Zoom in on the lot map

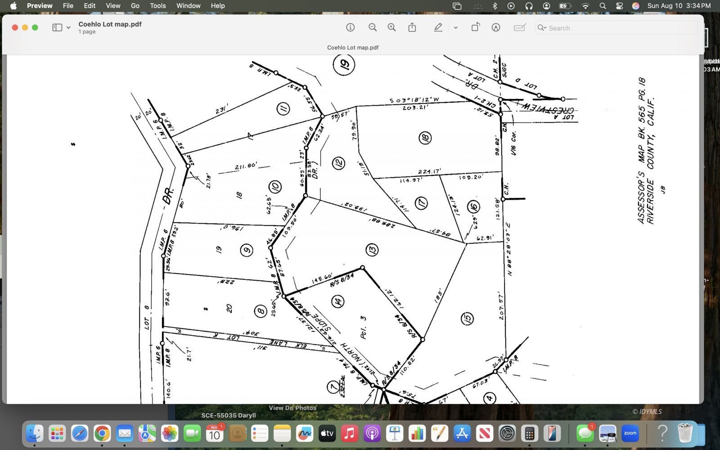point(391,27)
